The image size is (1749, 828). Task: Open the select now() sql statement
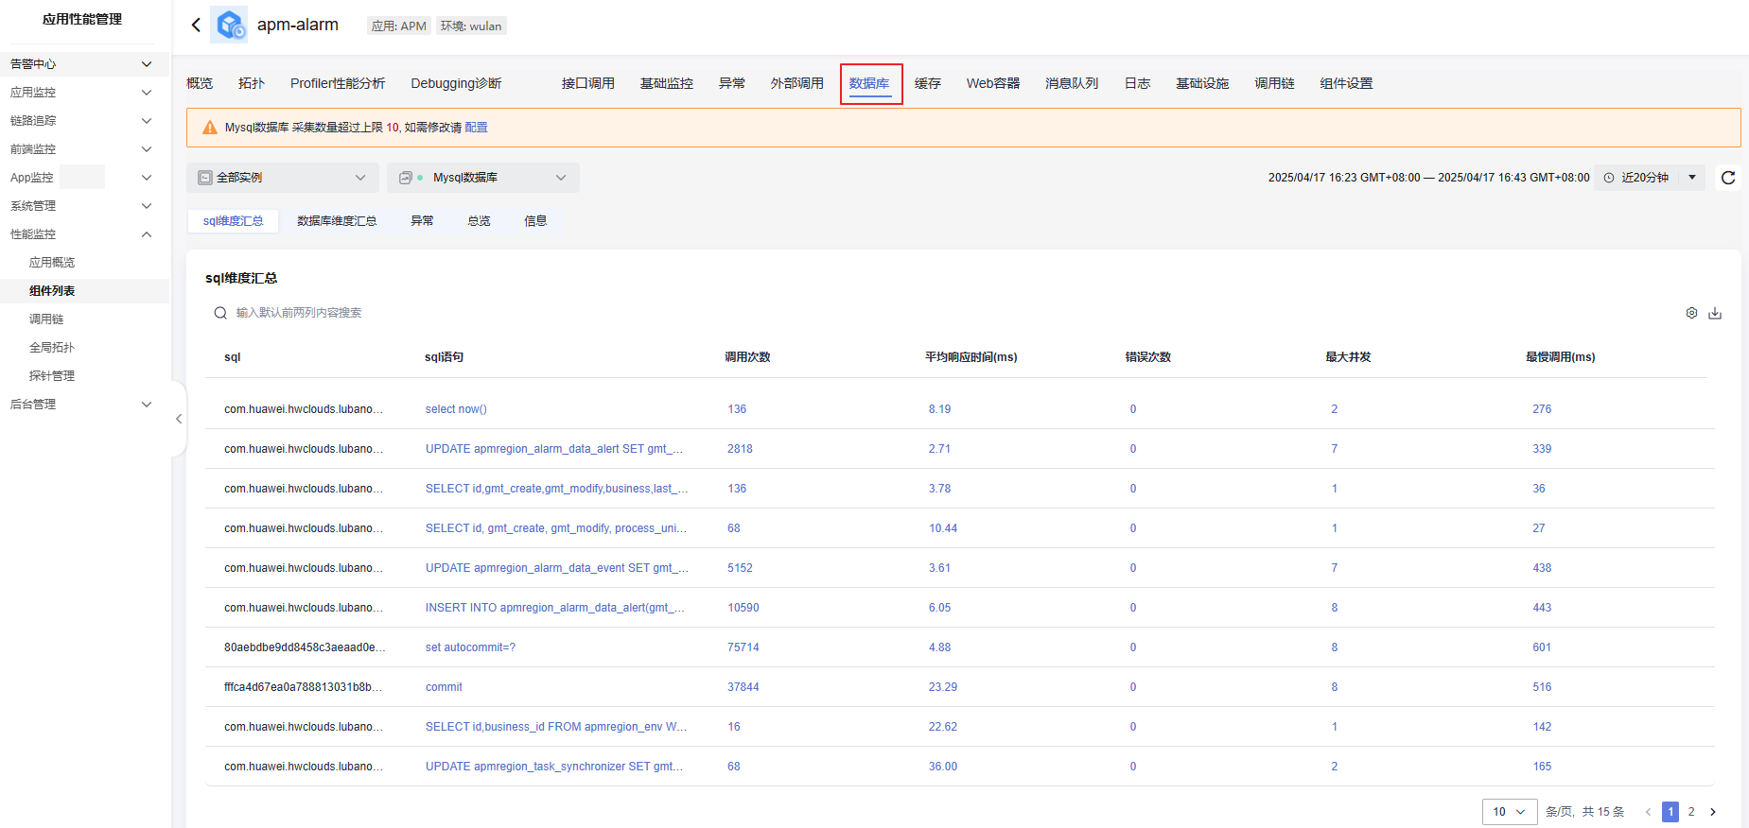[456, 409]
